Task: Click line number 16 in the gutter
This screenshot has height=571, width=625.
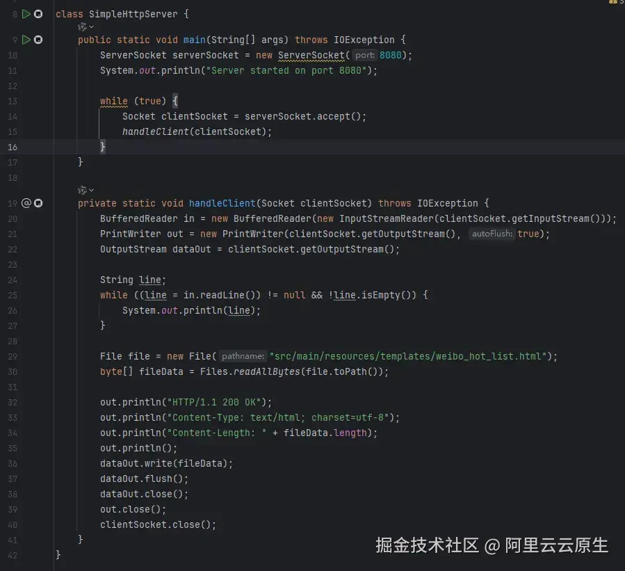Action: pyautogui.click(x=13, y=147)
